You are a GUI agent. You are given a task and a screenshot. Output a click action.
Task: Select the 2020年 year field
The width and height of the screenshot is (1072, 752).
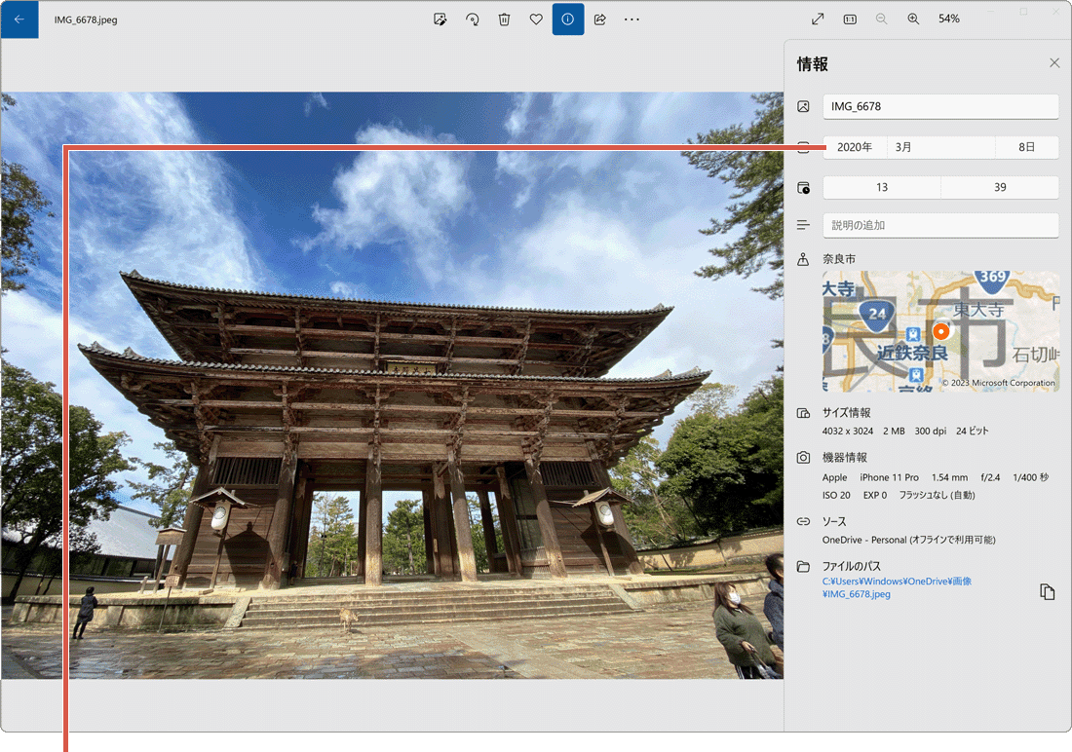pos(855,147)
